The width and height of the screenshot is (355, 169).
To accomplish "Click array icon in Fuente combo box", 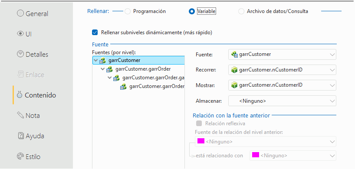I will [x=234, y=55].
